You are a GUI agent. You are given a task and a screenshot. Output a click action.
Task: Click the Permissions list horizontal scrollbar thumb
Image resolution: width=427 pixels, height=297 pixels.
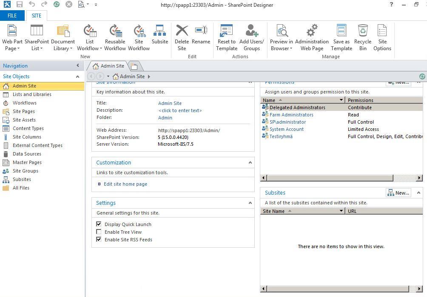tap(330, 178)
